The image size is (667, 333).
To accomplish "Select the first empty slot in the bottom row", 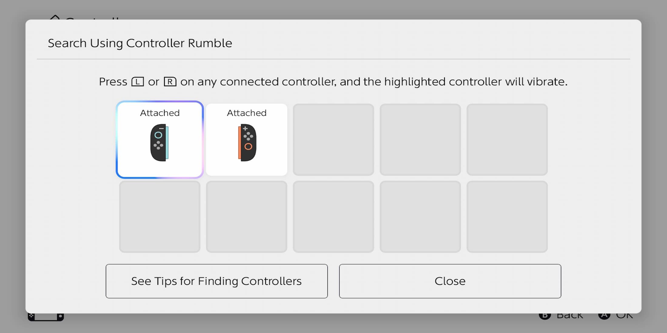I will coord(160,217).
